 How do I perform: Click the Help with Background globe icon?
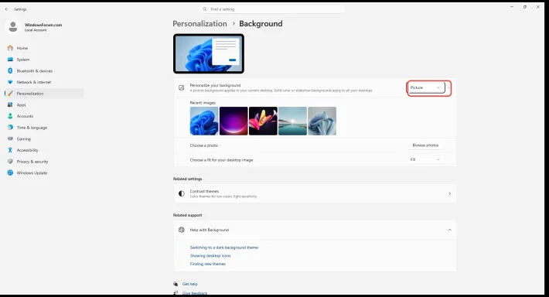click(182, 230)
